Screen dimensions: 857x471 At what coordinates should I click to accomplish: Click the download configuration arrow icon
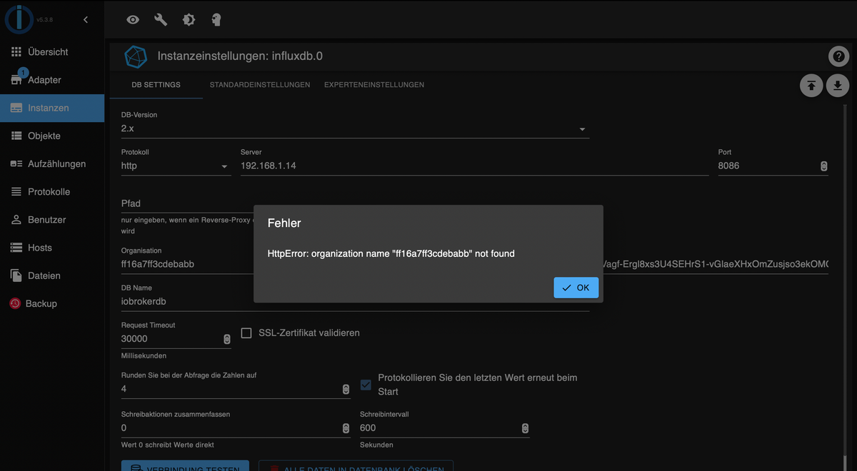(838, 86)
